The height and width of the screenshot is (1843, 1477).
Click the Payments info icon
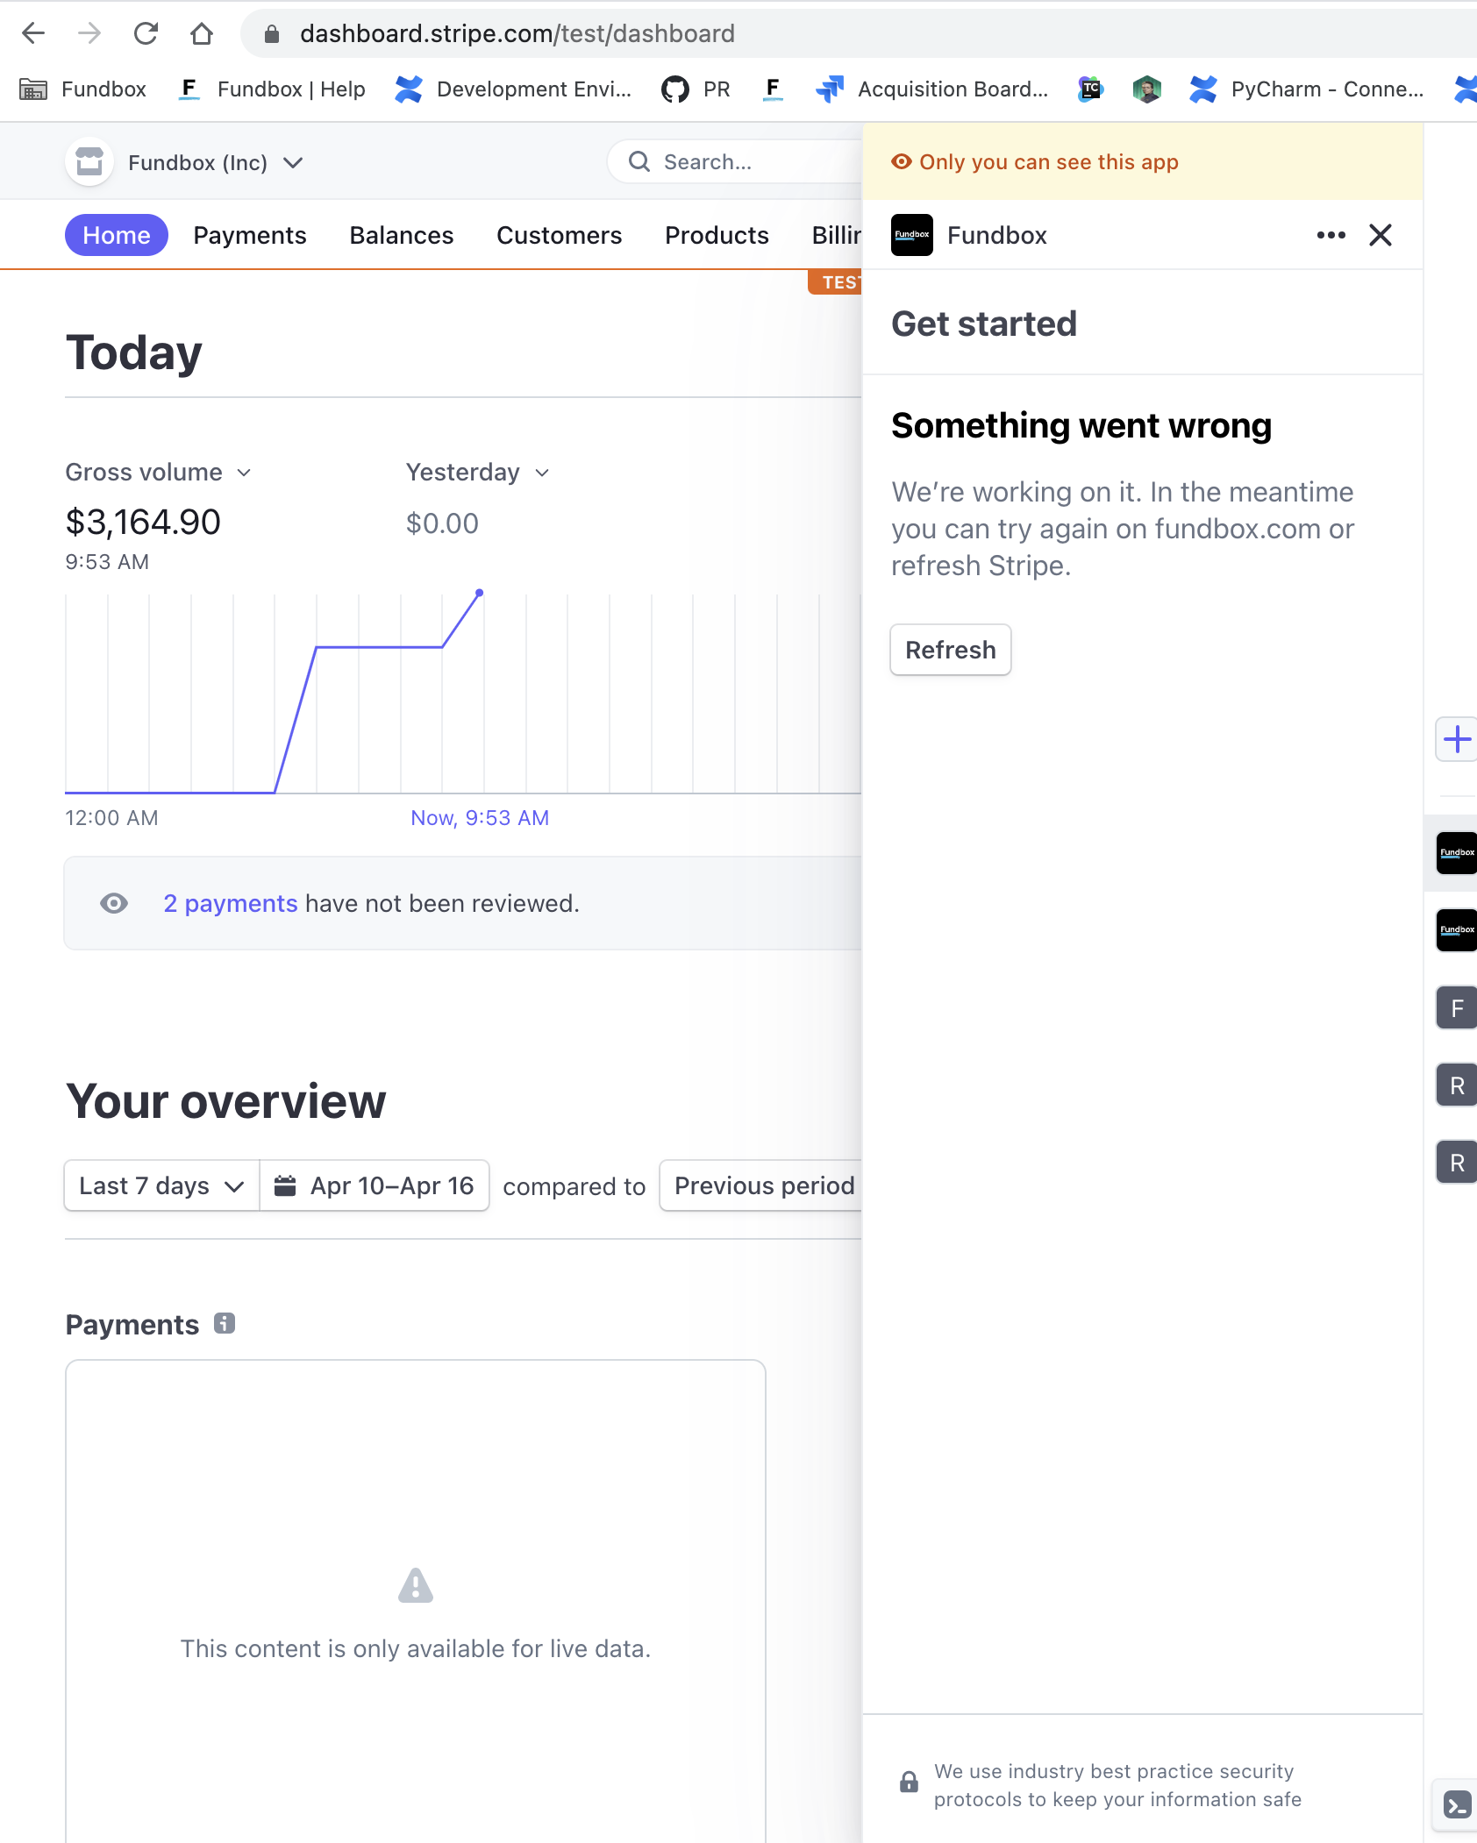click(x=225, y=1323)
